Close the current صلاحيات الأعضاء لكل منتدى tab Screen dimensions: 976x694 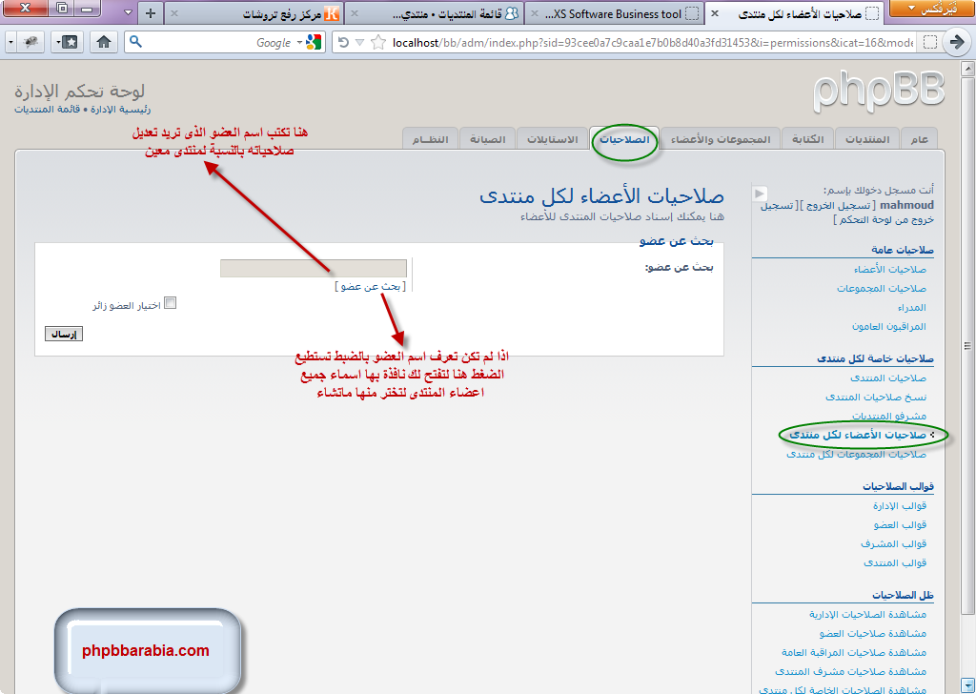(x=715, y=13)
